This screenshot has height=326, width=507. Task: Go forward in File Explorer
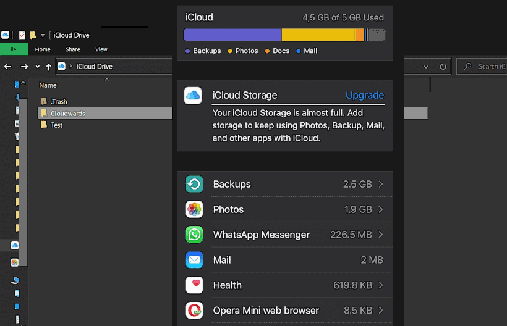[x=24, y=67]
